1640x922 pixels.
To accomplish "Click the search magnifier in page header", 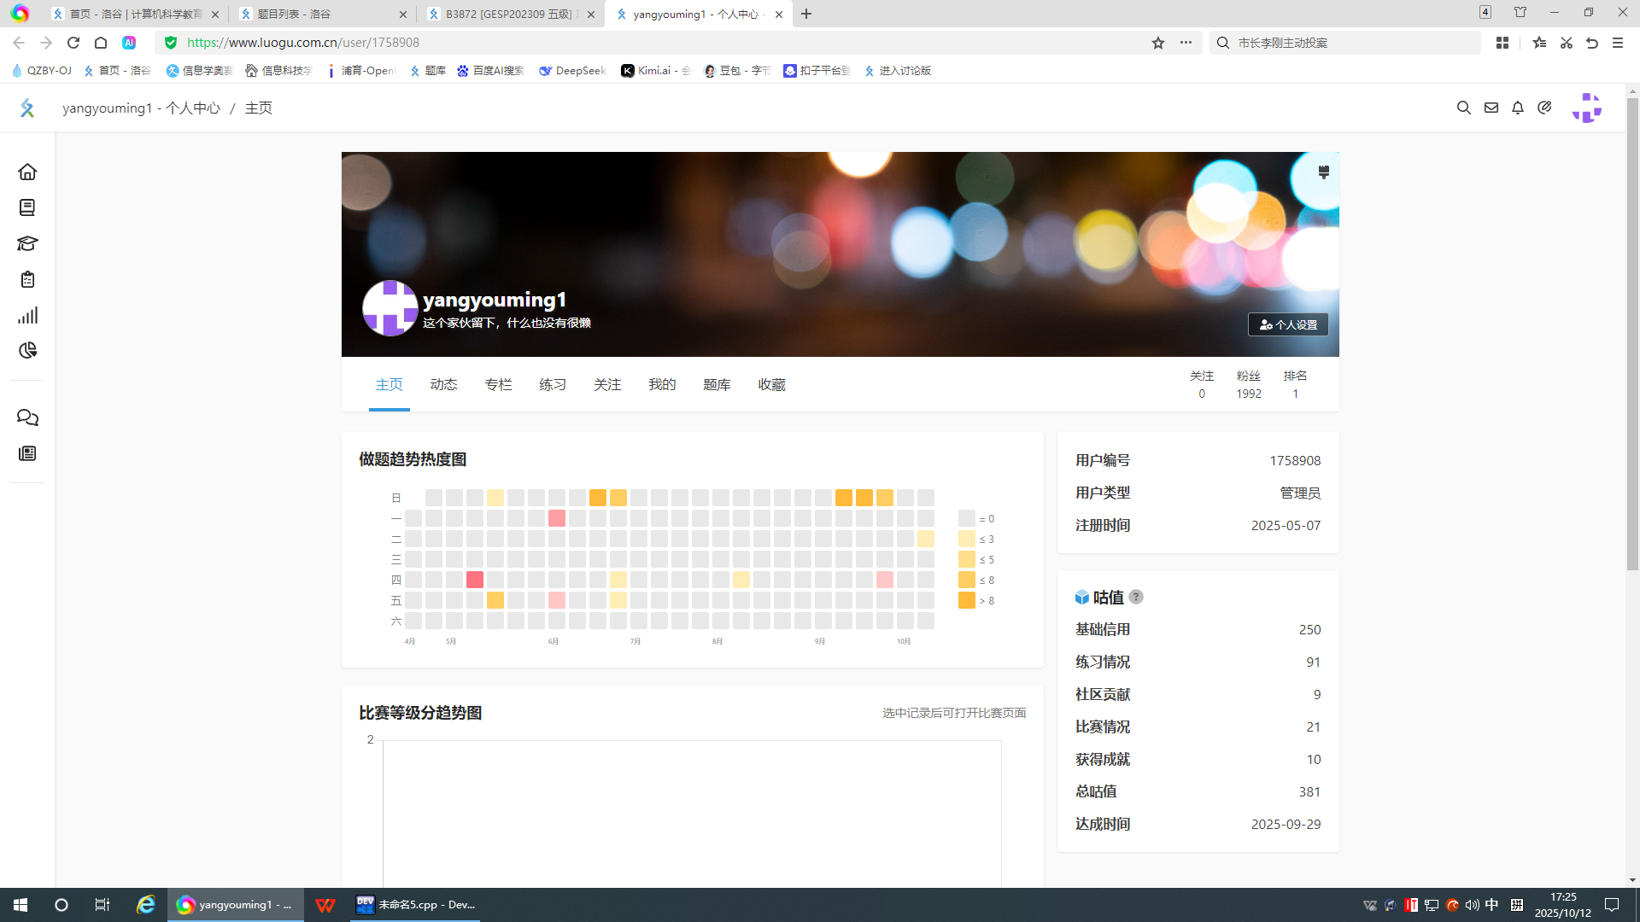I will coord(1463,108).
